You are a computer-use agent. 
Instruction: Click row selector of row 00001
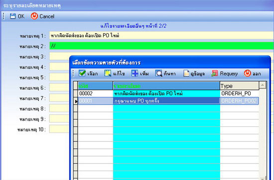pos(76,101)
